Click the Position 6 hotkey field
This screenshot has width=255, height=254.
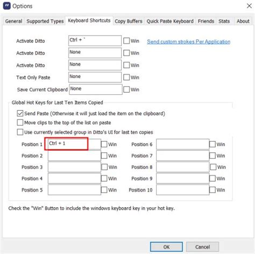click(182, 144)
